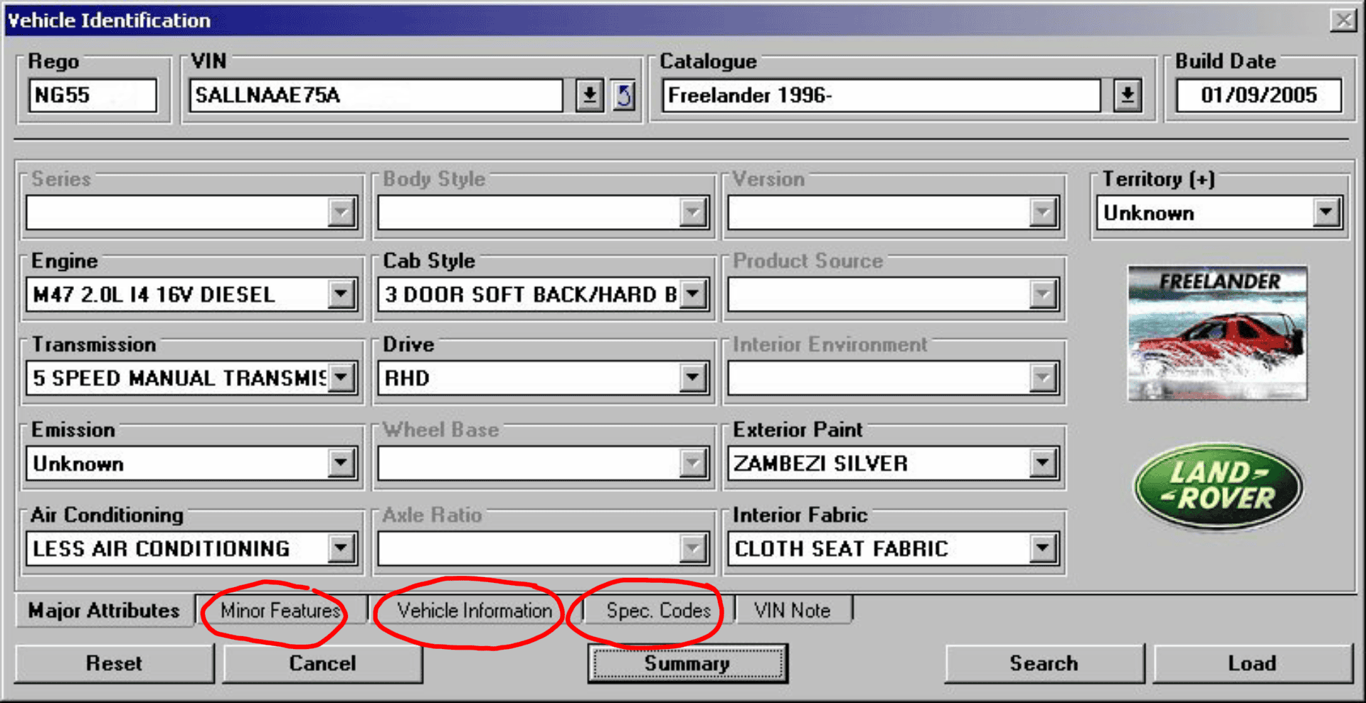Viewport: 1366px width, 703px height.
Task: Click the Cancel button
Action: [322, 664]
